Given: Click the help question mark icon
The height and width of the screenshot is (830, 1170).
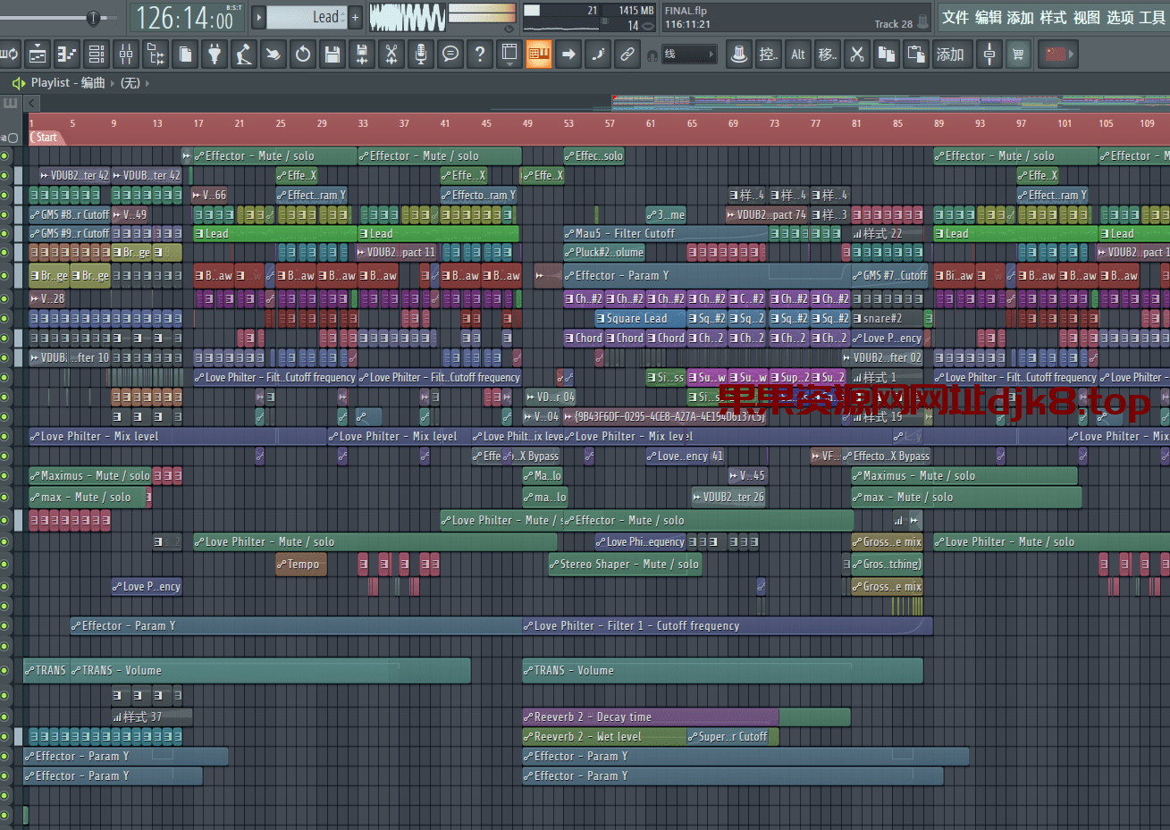Looking at the screenshot, I should 480,54.
